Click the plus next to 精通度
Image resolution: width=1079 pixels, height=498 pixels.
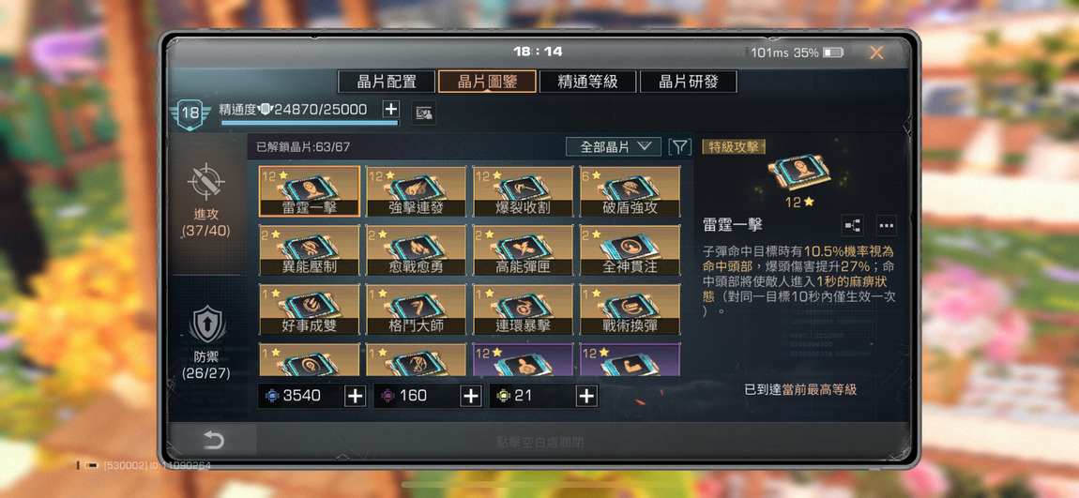390,109
